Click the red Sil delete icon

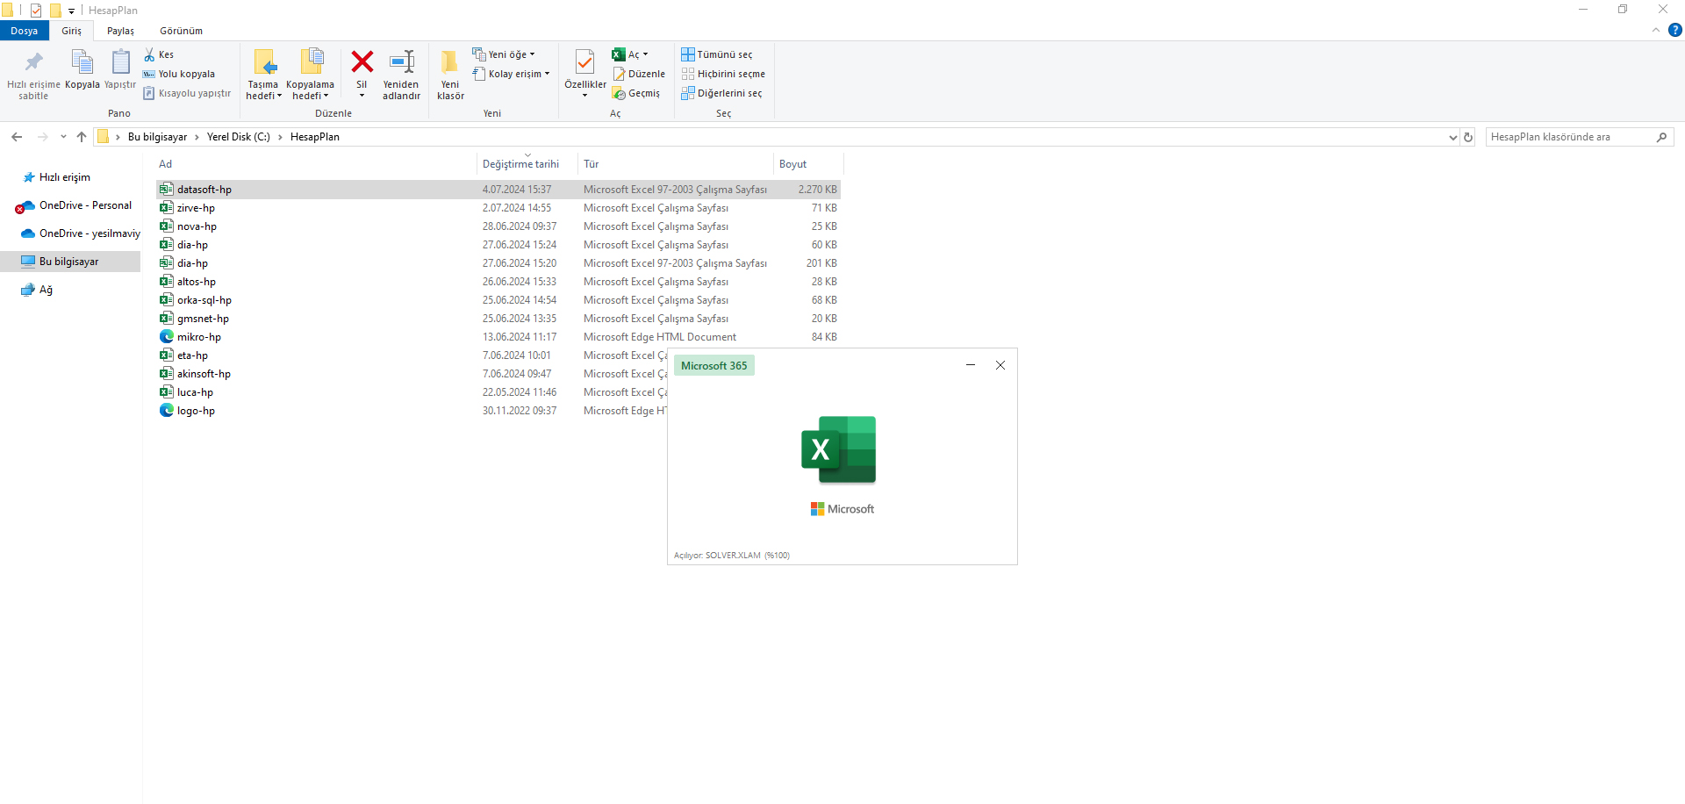[362, 62]
